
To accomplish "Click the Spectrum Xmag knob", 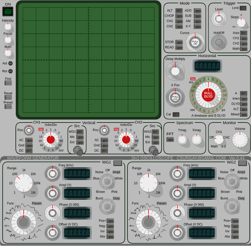I will (196, 139).
